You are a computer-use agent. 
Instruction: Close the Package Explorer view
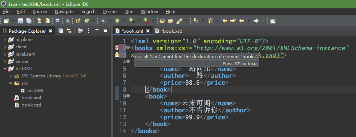(x=50, y=31)
